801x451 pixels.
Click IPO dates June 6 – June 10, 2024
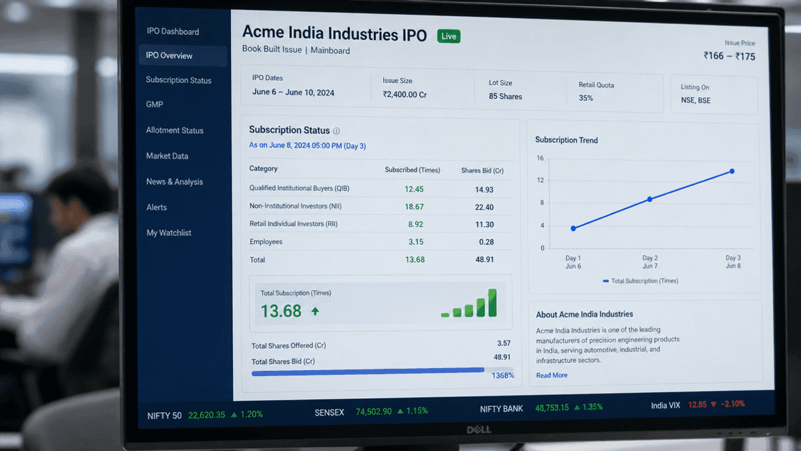click(293, 92)
